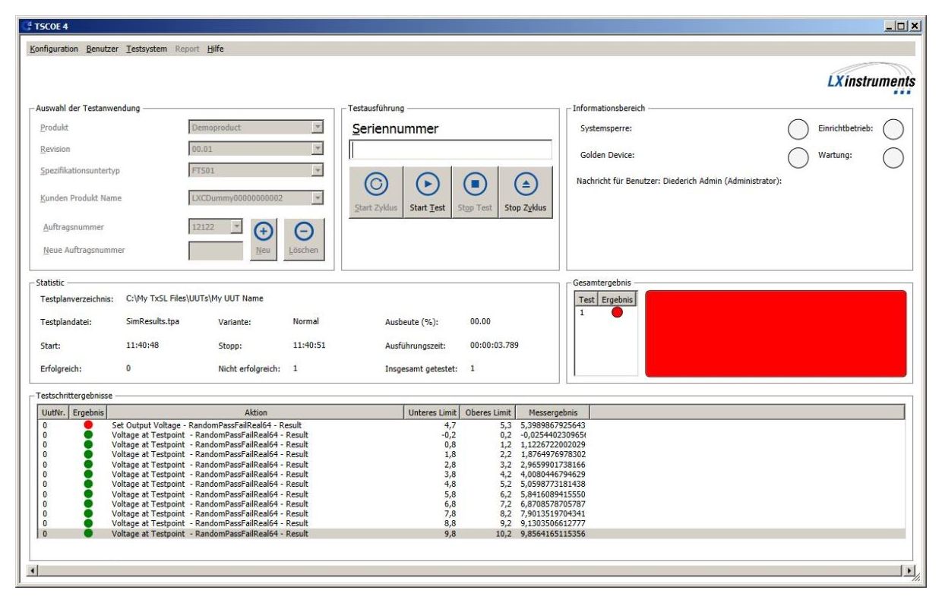Expand the Auftragsnummer 12122 dropdown
This screenshot has width=942, height=603.
tap(235, 227)
